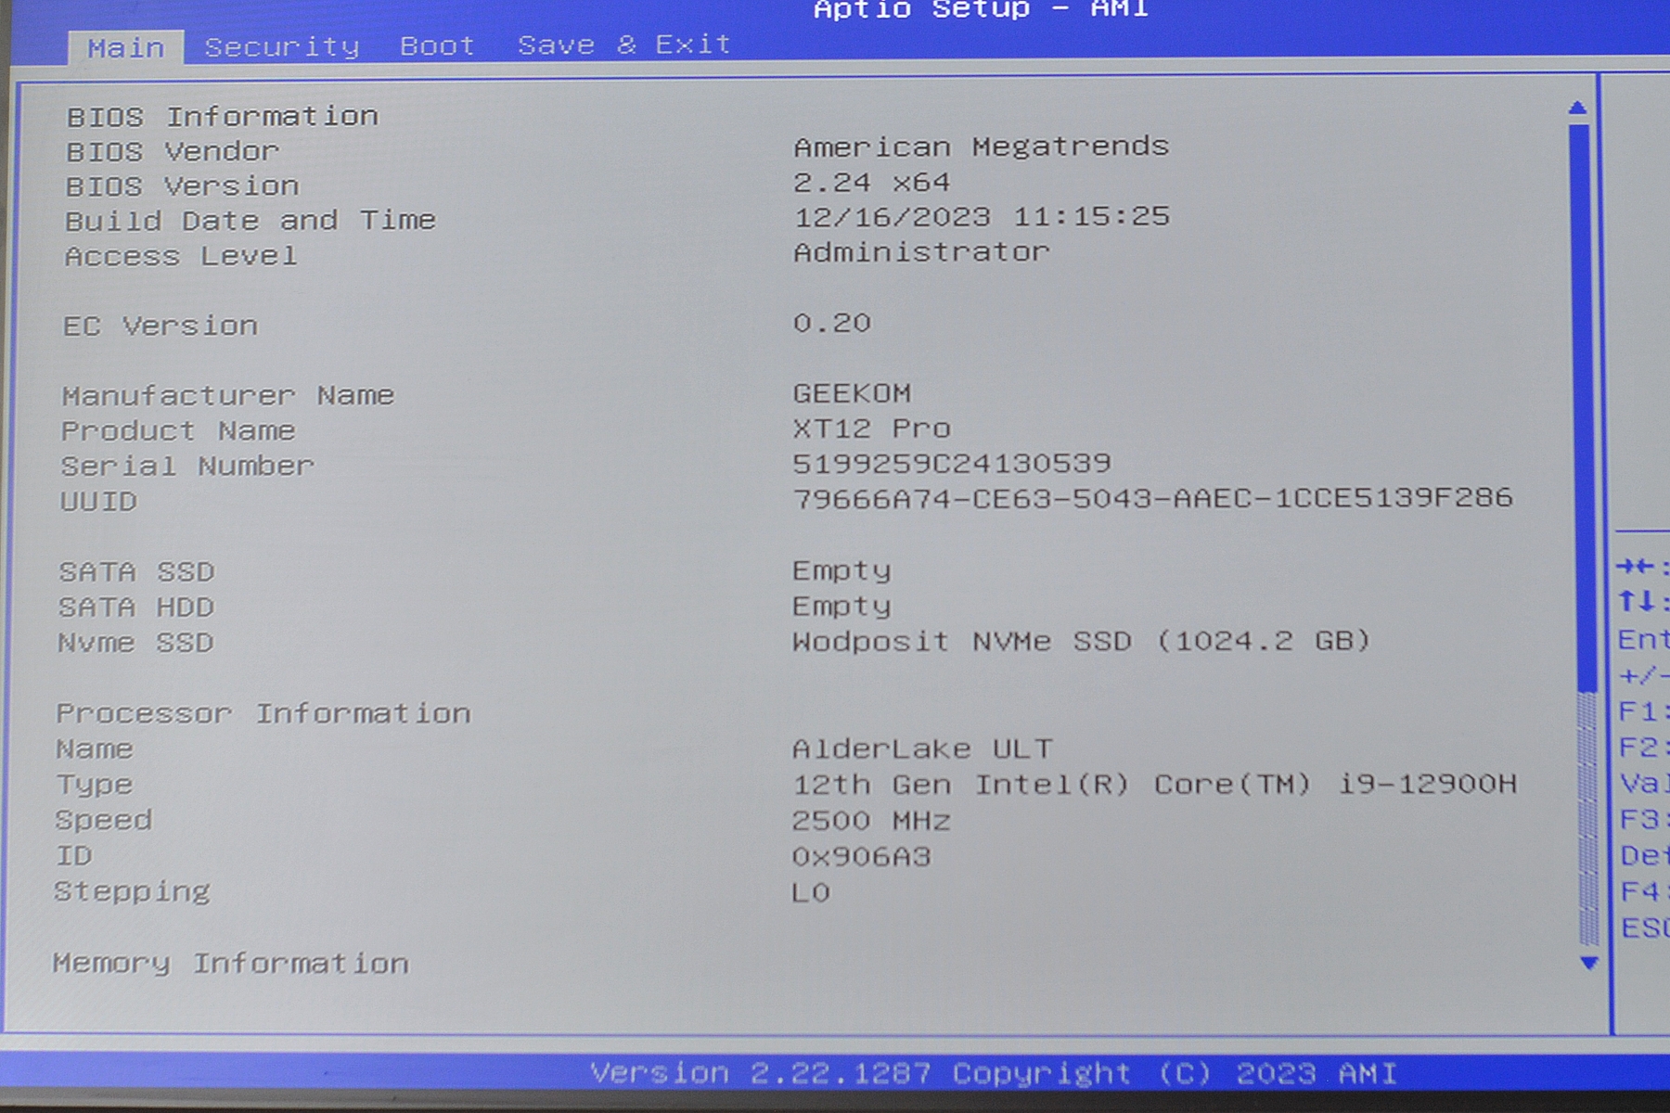The width and height of the screenshot is (1670, 1113).
Task: Select the Serial Number label
Action: [x=187, y=466]
